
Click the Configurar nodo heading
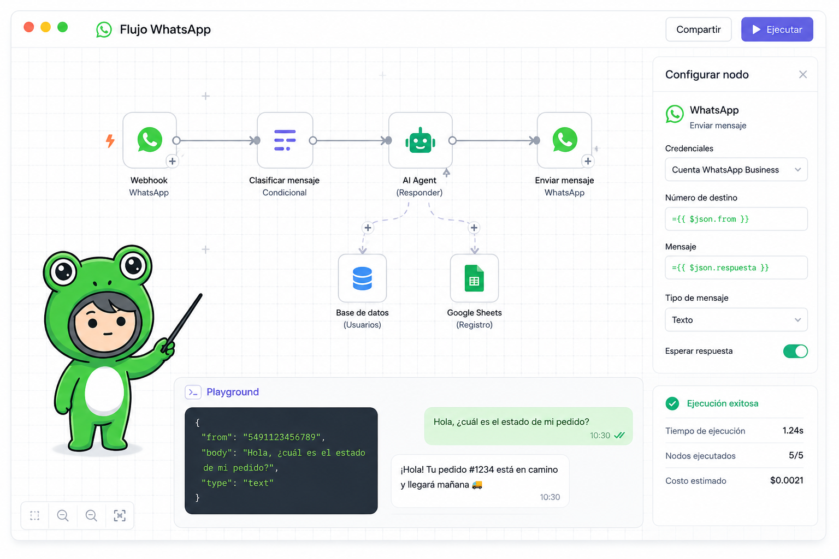(707, 75)
